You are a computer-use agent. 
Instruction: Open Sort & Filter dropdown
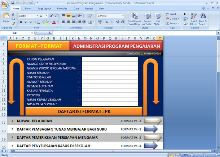(x=194, y=19)
